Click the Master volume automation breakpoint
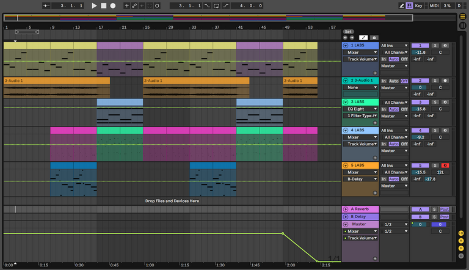The width and height of the screenshot is (469, 270). pyautogui.click(x=283, y=233)
